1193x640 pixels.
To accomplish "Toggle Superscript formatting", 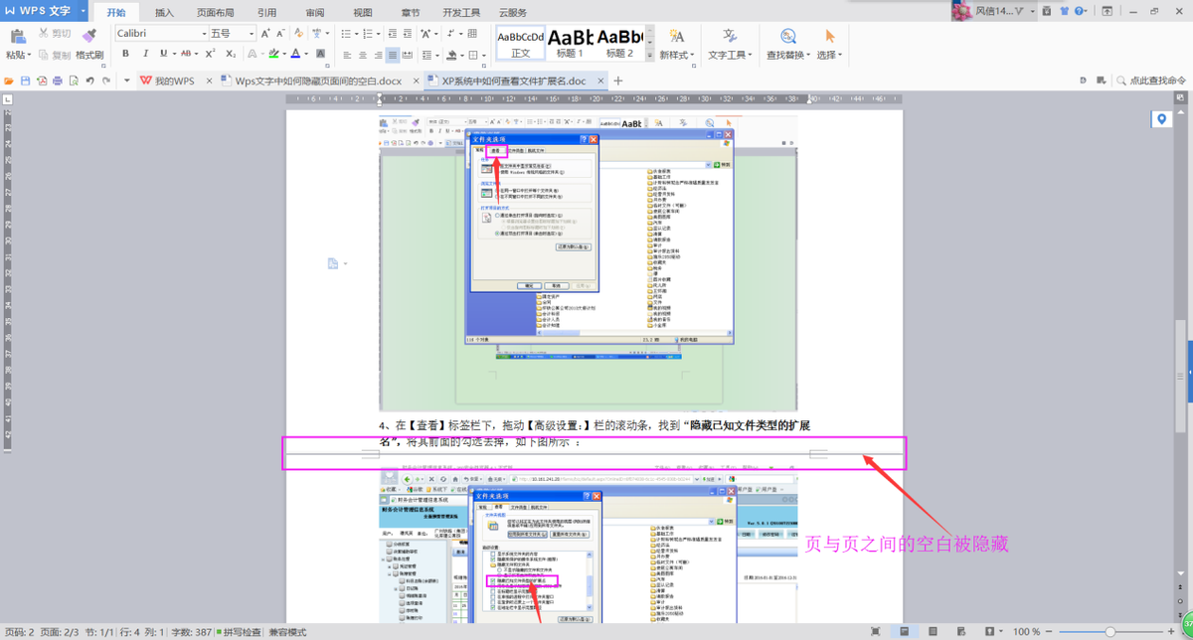I will click(211, 54).
